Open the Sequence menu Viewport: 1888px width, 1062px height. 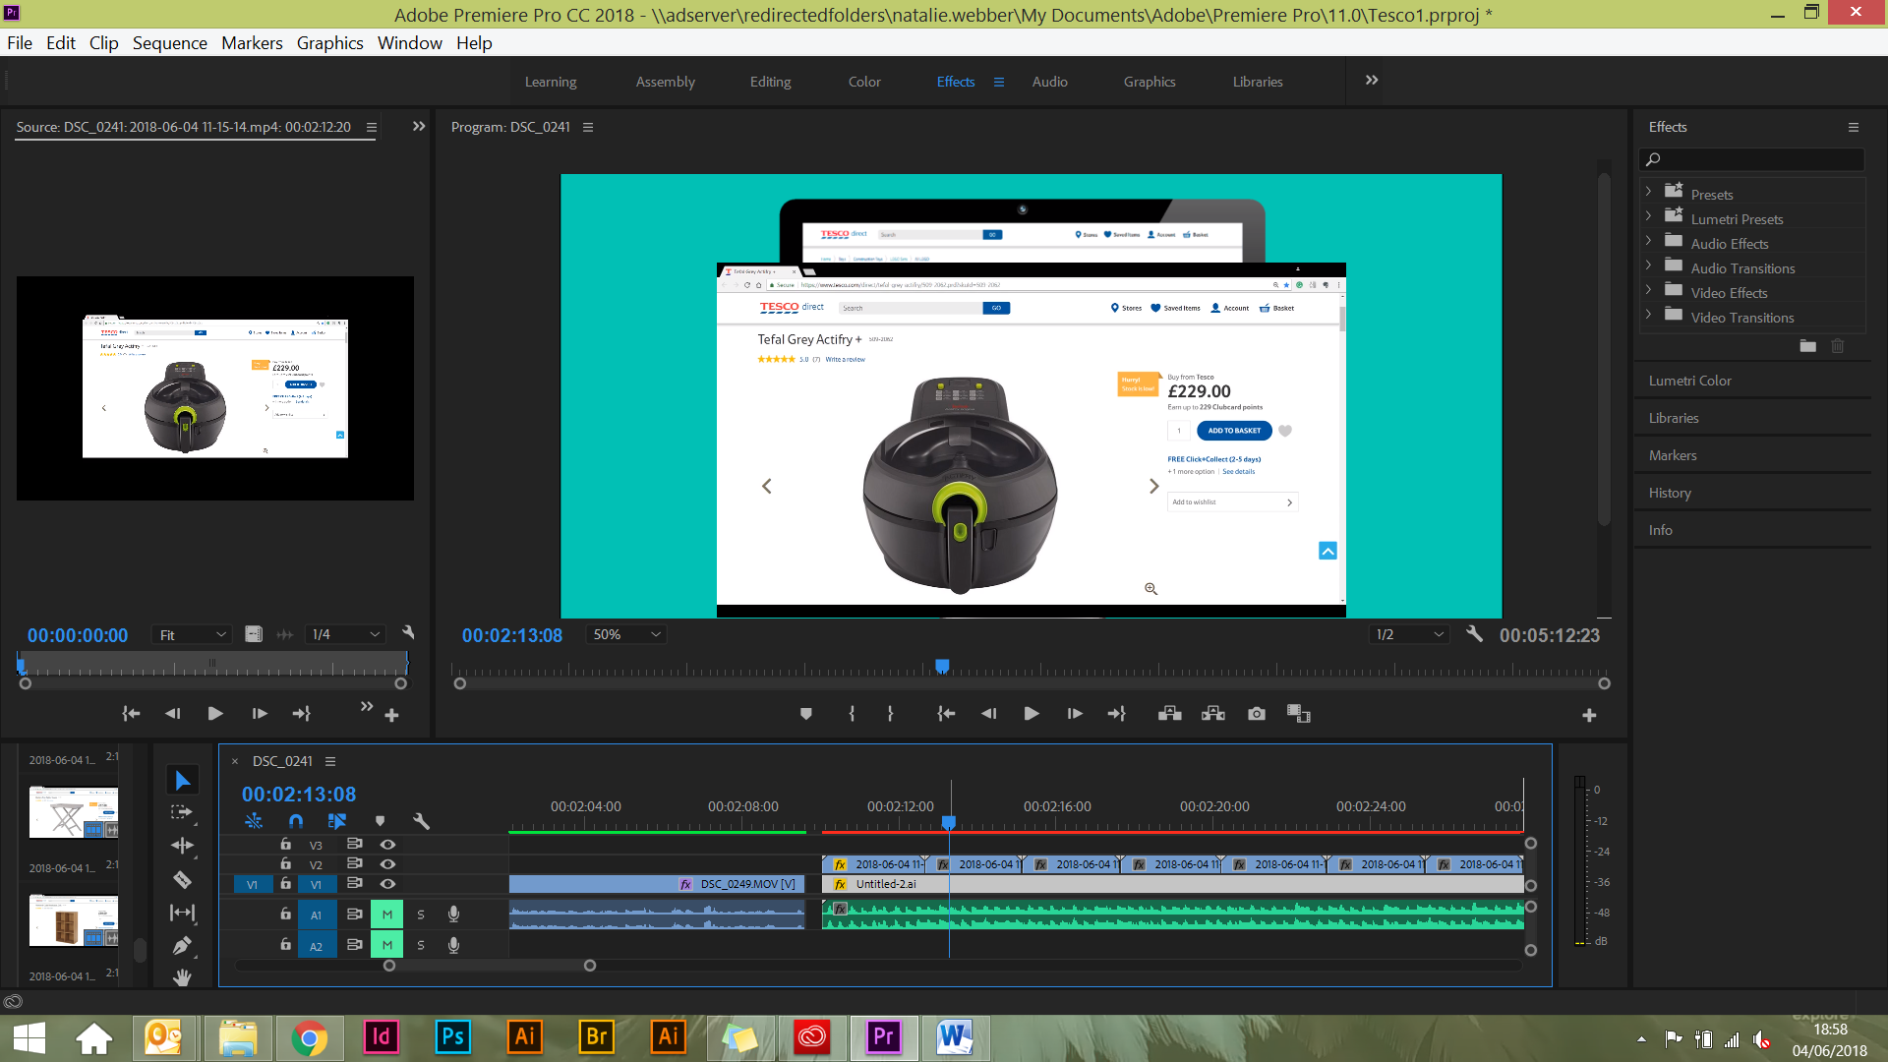pos(170,43)
